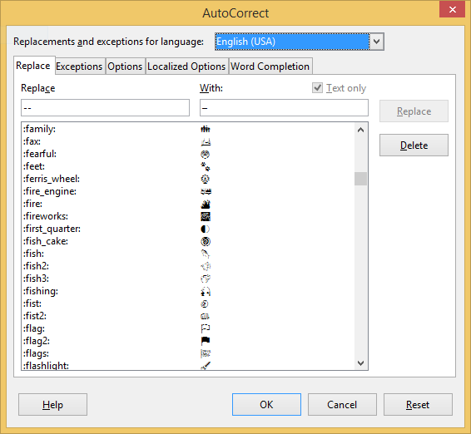Click the ferris_wheel symbol

tap(206, 179)
